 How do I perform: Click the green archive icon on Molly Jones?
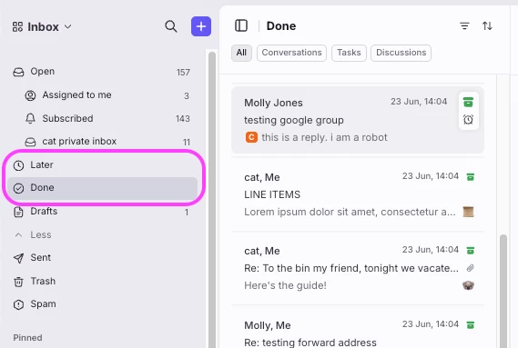click(x=468, y=102)
